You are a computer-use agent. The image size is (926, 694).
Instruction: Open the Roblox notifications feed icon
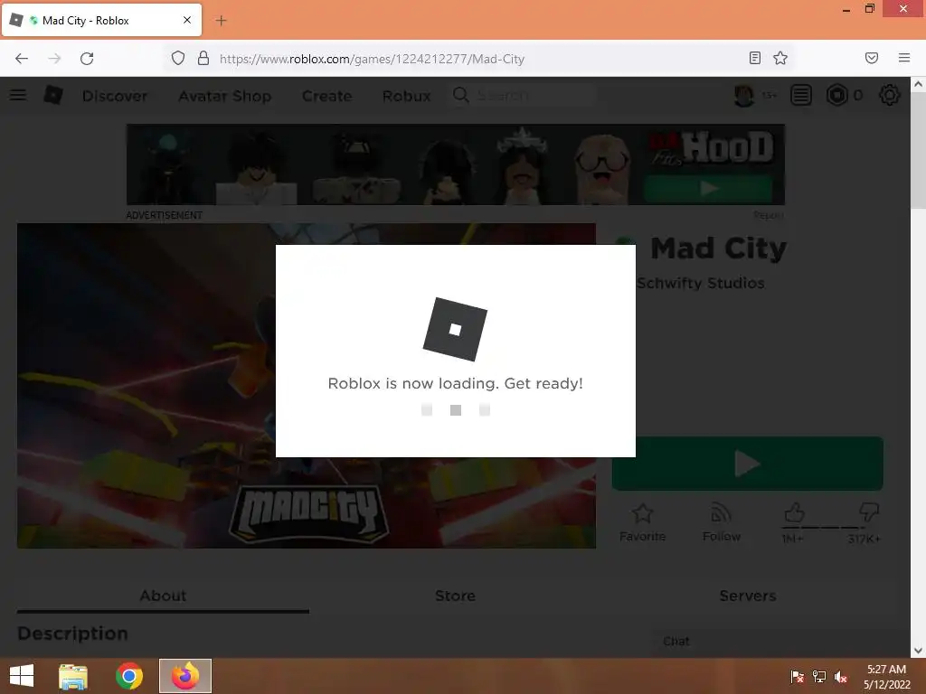coord(801,95)
